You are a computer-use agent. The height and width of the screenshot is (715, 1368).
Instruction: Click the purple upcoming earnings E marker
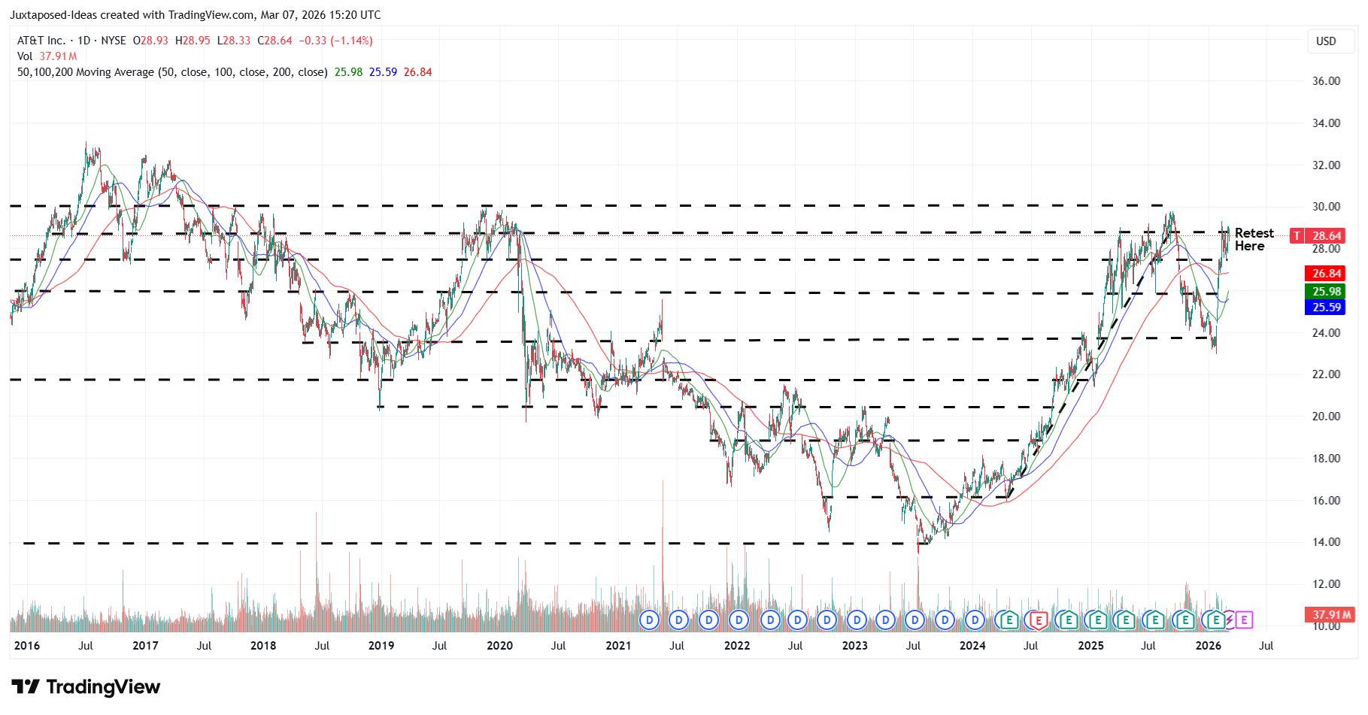(x=1244, y=620)
